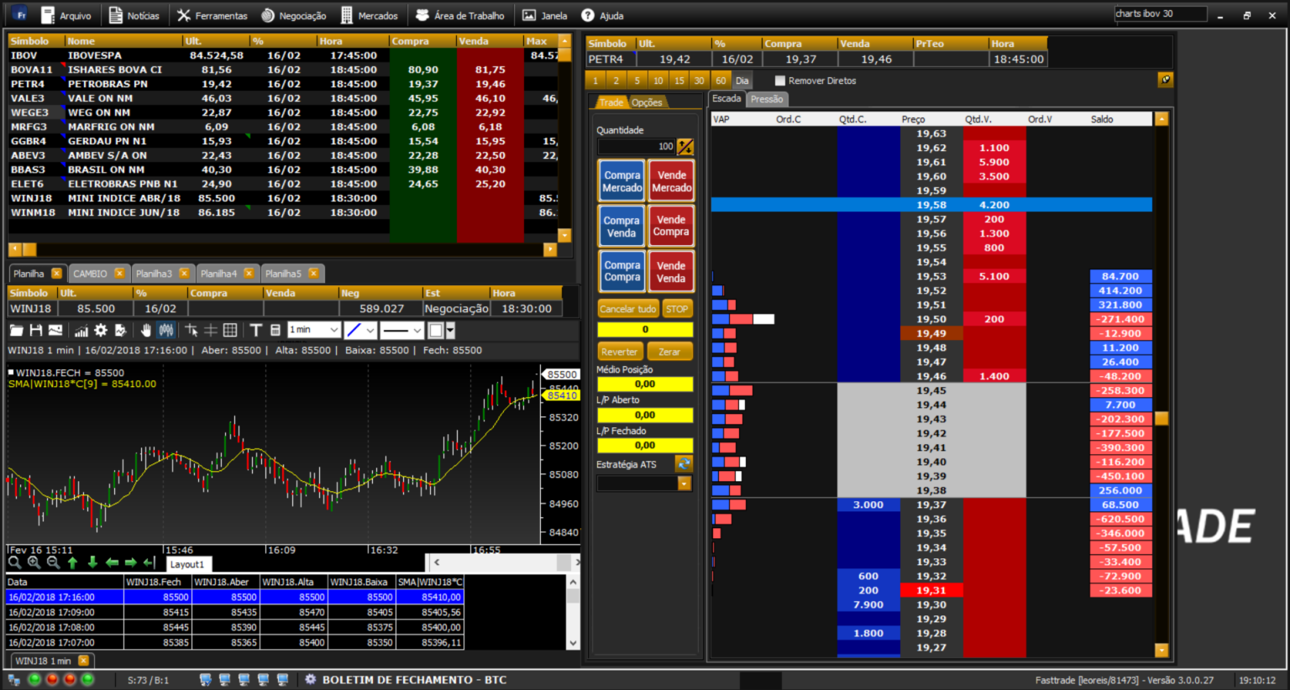Expand the Estratégia ATS dropdown
Screen dimensions: 1290x690
pyautogui.click(x=684, y=484)
